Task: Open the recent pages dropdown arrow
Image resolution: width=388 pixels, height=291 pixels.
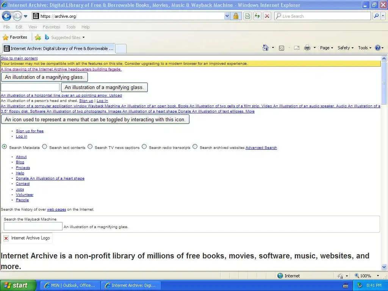Action: point(25,16)
